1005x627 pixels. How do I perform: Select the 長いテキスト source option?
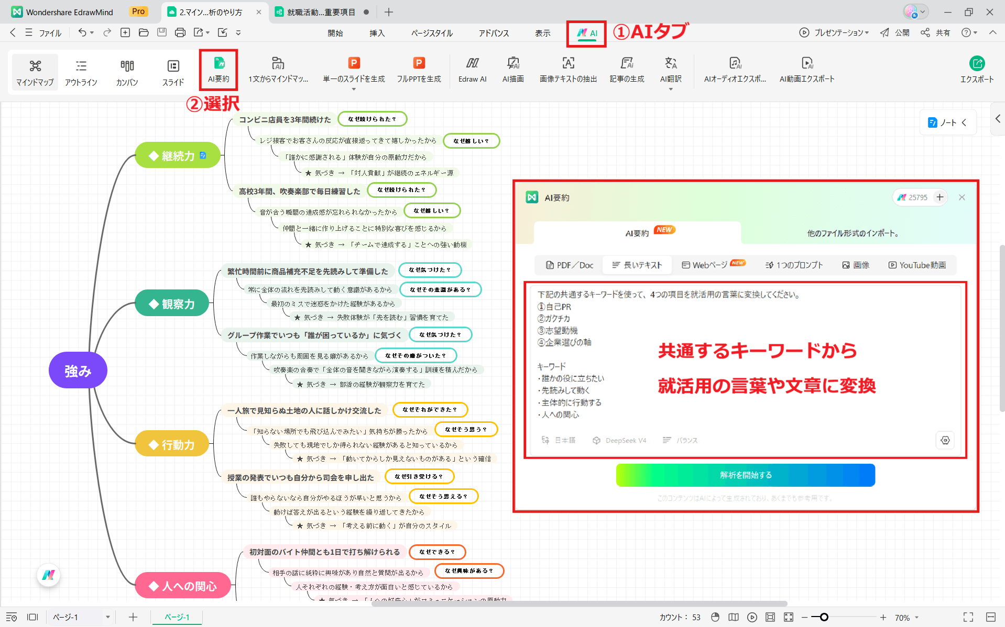tap(637, 265)
